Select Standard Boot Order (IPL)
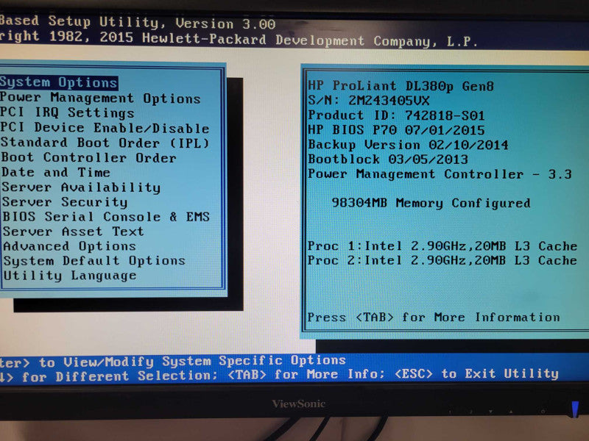This screenshot has width=589, height=441. tap(105, 143)
